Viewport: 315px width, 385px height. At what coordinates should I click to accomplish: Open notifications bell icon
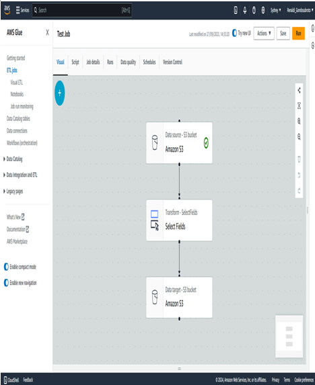point(245,10)
